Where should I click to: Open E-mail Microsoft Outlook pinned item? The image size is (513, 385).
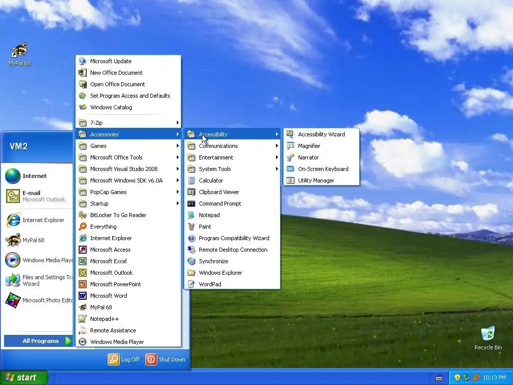(x=38, y=196)
